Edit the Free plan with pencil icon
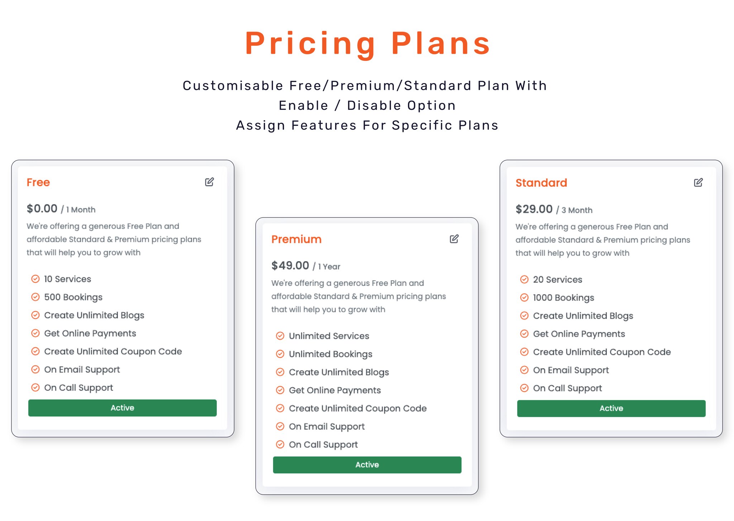Screen dimensions: 734x521 pyautogui.click(x=209, y=182)
